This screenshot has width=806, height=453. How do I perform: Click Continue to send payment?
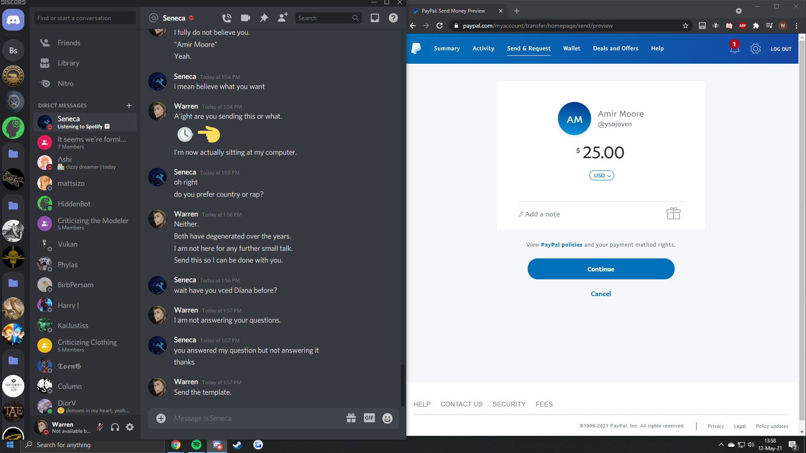[601, 269]
